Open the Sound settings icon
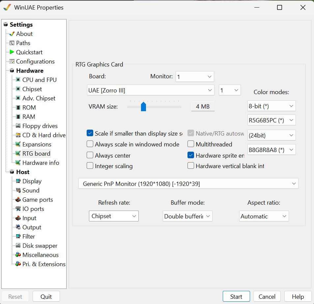The width and height of the screenshot is (314, 304). (x=18, y=190)
